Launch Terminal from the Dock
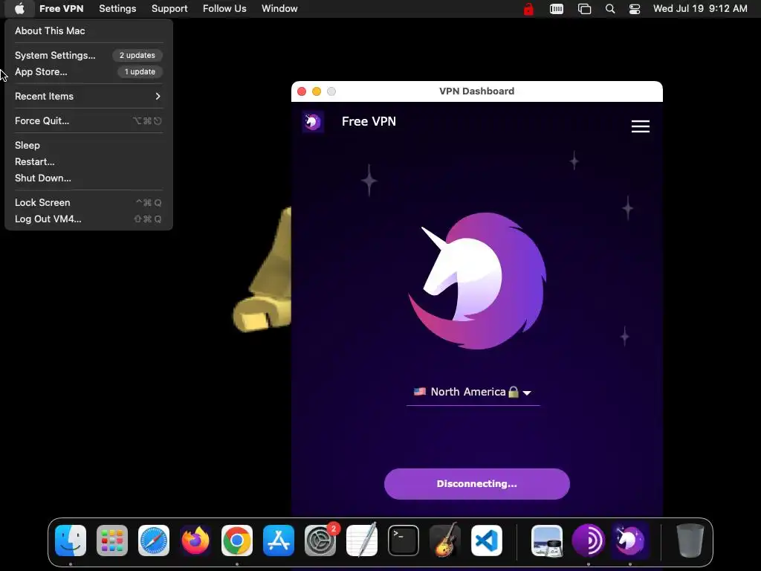The height and width of the screenshot is (571, 761). (404, 541)
